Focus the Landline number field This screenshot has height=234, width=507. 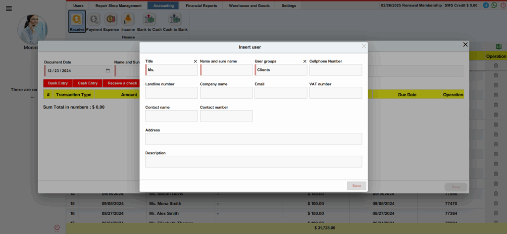(171, 93)
